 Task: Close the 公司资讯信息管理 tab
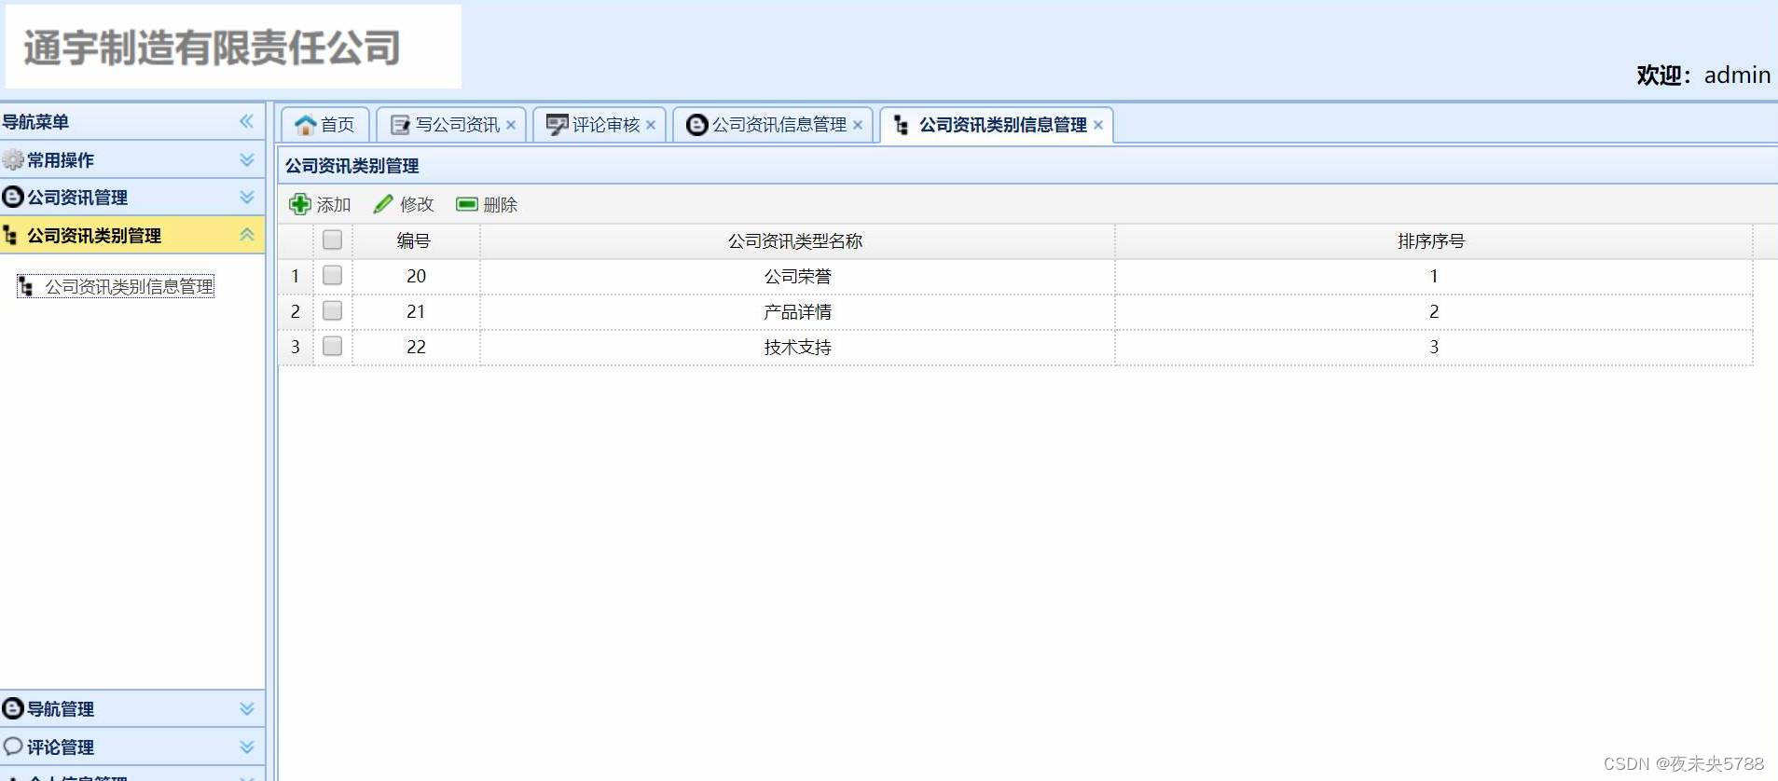[858, 125]
